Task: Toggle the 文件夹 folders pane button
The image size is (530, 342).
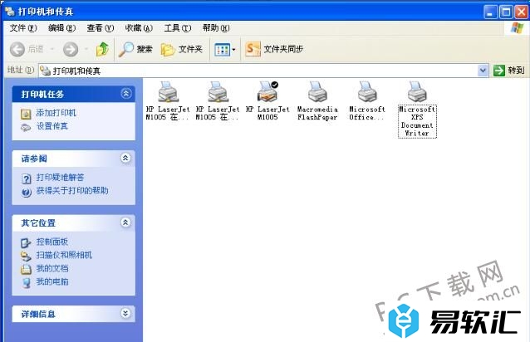Action: pos(181,49)
